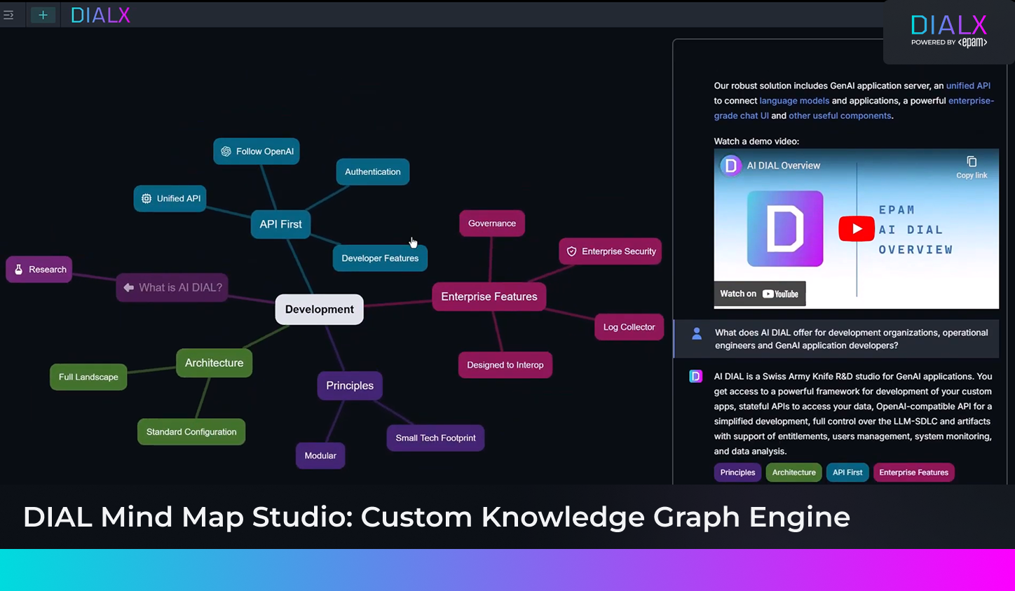Play the AI DIAL Overview video

point(856,229)
